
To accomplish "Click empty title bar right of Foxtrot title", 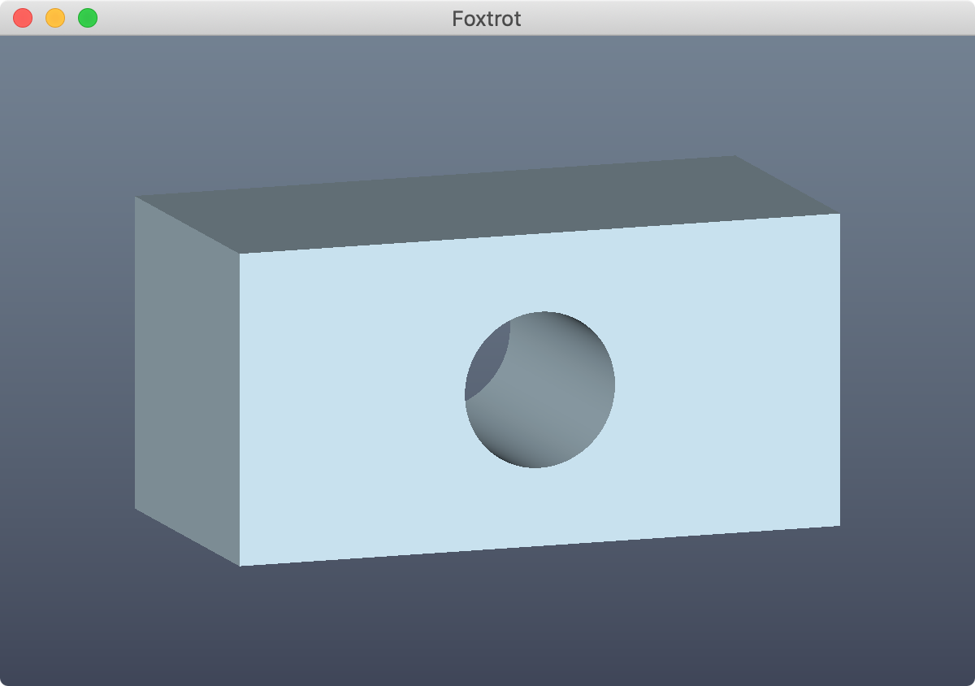I will point(731,18).
